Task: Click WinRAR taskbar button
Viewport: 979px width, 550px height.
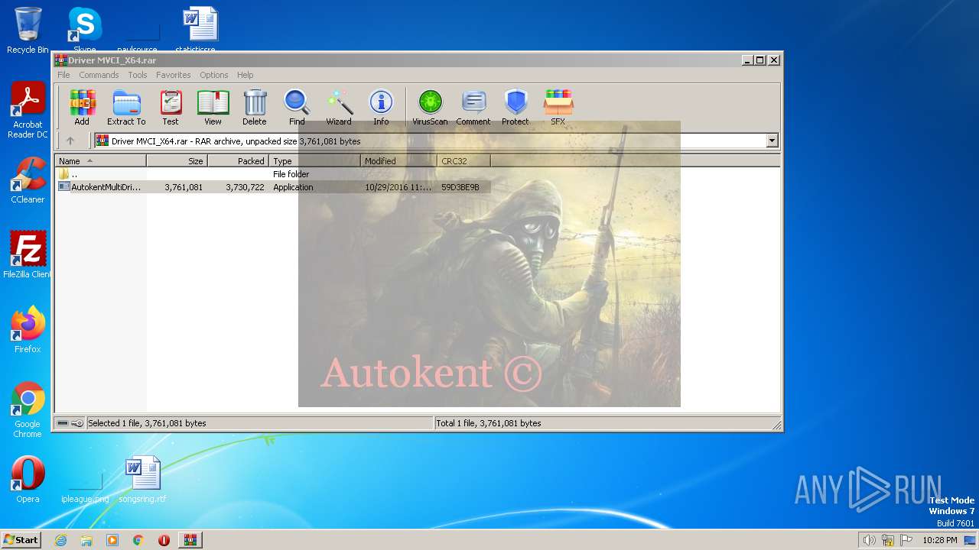Action: [x=190, y=540]
